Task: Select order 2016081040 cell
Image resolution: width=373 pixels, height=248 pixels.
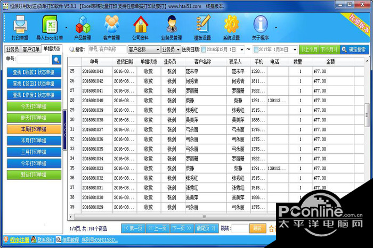Action: pyautogui.click(x=98, y=101)
